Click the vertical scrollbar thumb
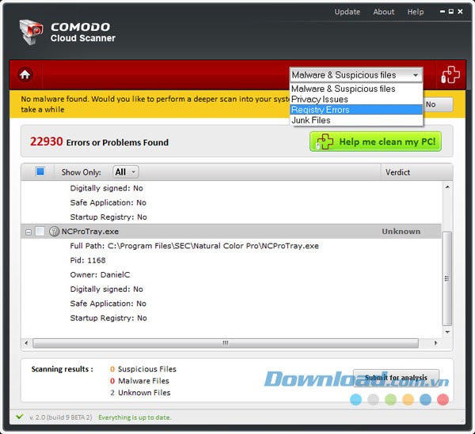The image size is (475, 434). coord(447,278)
